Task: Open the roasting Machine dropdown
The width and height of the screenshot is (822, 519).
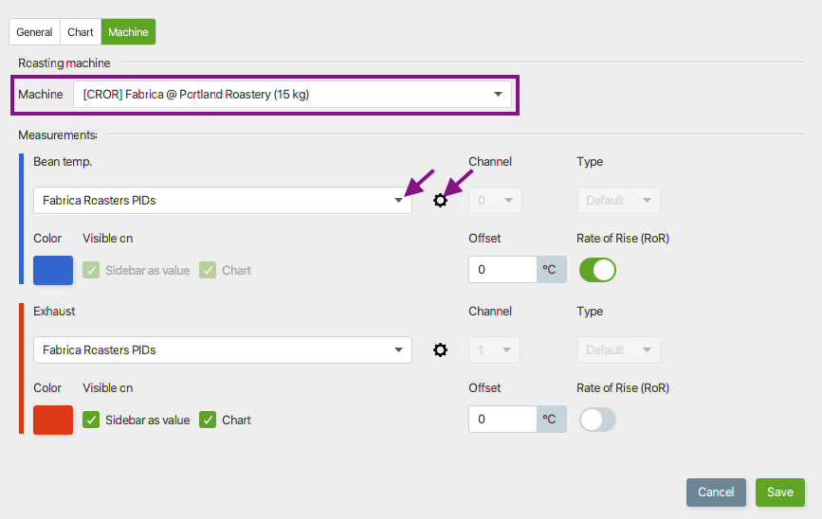Action: [x=293, y=95]
